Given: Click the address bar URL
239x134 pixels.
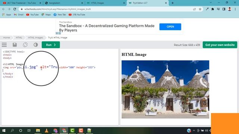Looking at the screenshot, I should [x=58, y=9].
